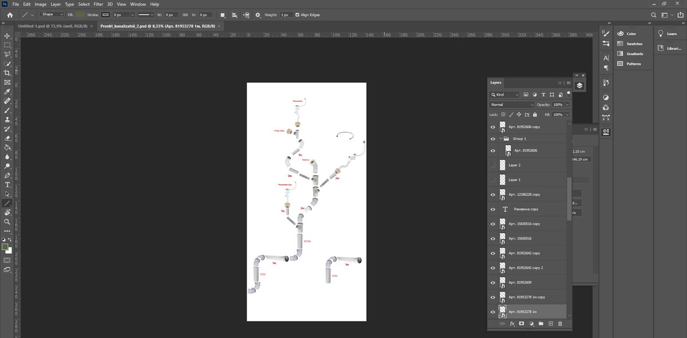This screenshot has height=338, width=687.
Task: Open path operations in options bar
Action: 223,15
